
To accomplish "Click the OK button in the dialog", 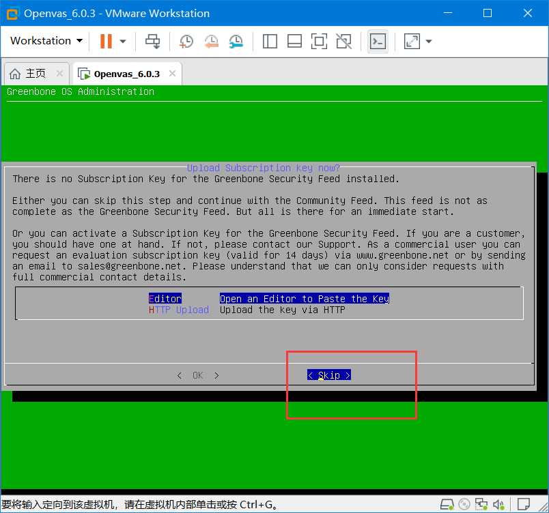I will 198,375.
